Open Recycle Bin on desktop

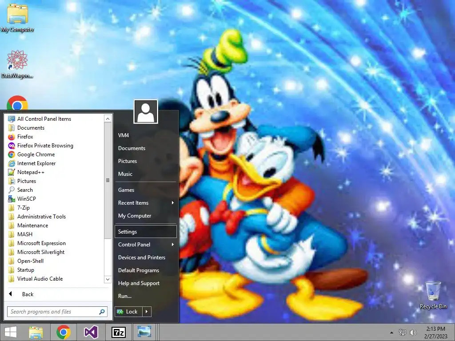(x=433, y=295)
